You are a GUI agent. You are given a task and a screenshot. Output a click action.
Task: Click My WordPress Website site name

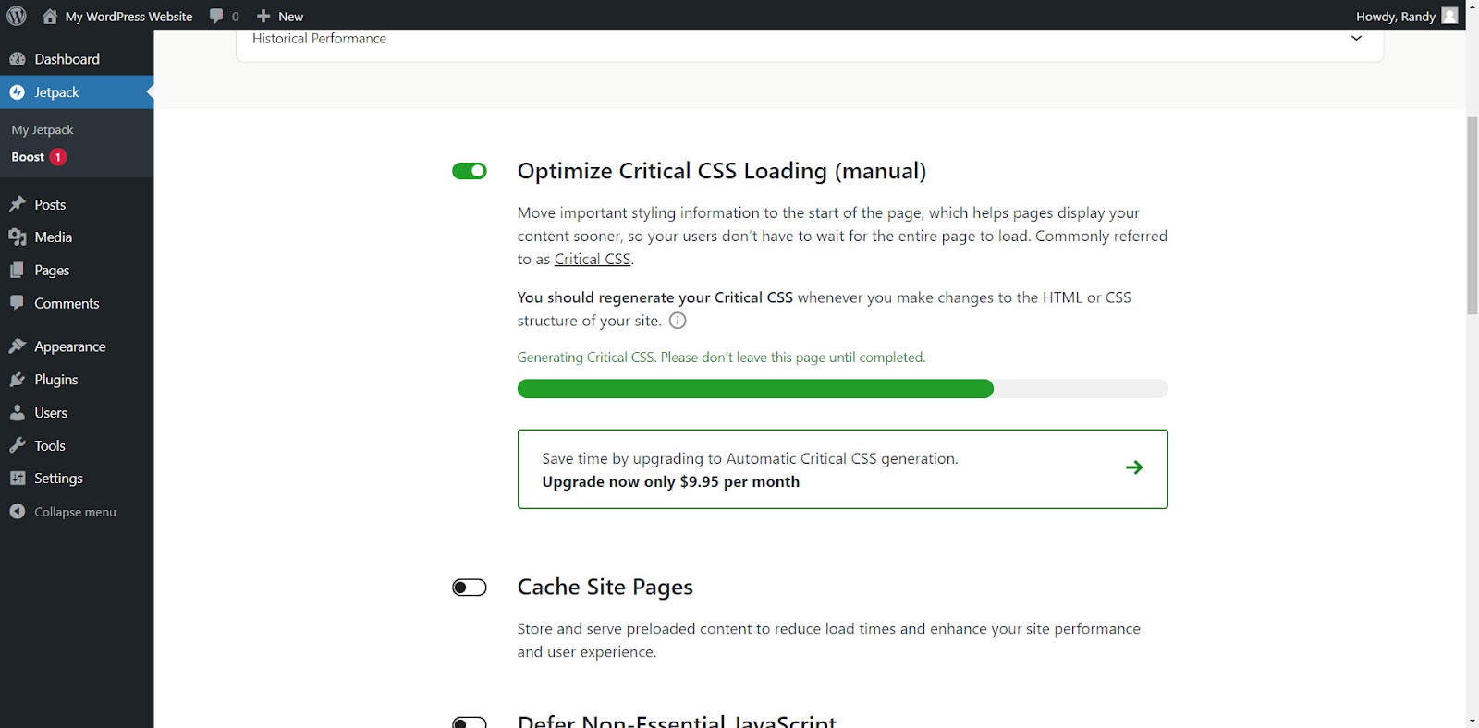(128, 16)
